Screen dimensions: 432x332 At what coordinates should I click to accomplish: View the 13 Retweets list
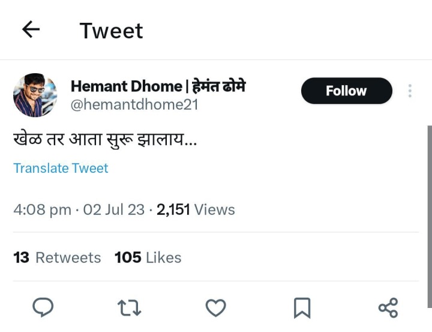pos(57,258)
